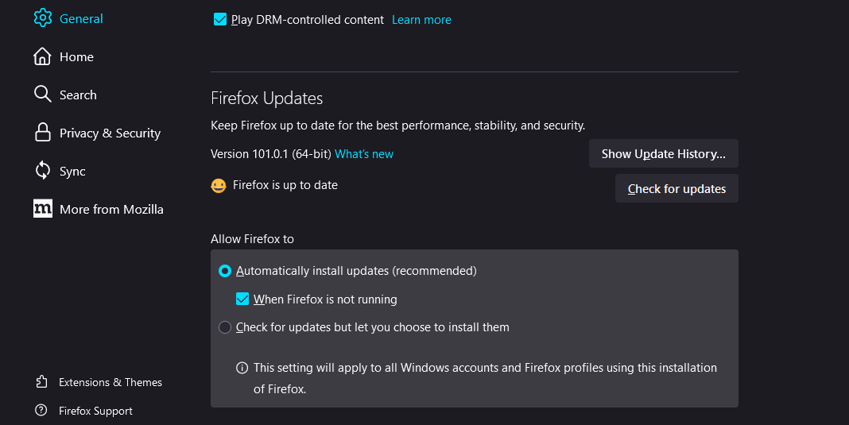Click the Search magnifier icon
This screenshot has height=425, width=849.
point(42,95)
